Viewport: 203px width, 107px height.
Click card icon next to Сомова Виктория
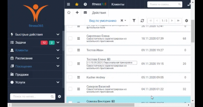(x=113, y=101)
